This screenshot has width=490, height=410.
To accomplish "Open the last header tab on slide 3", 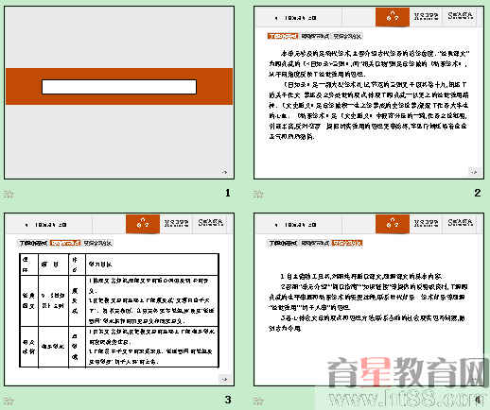I will (x=211, y=223).
